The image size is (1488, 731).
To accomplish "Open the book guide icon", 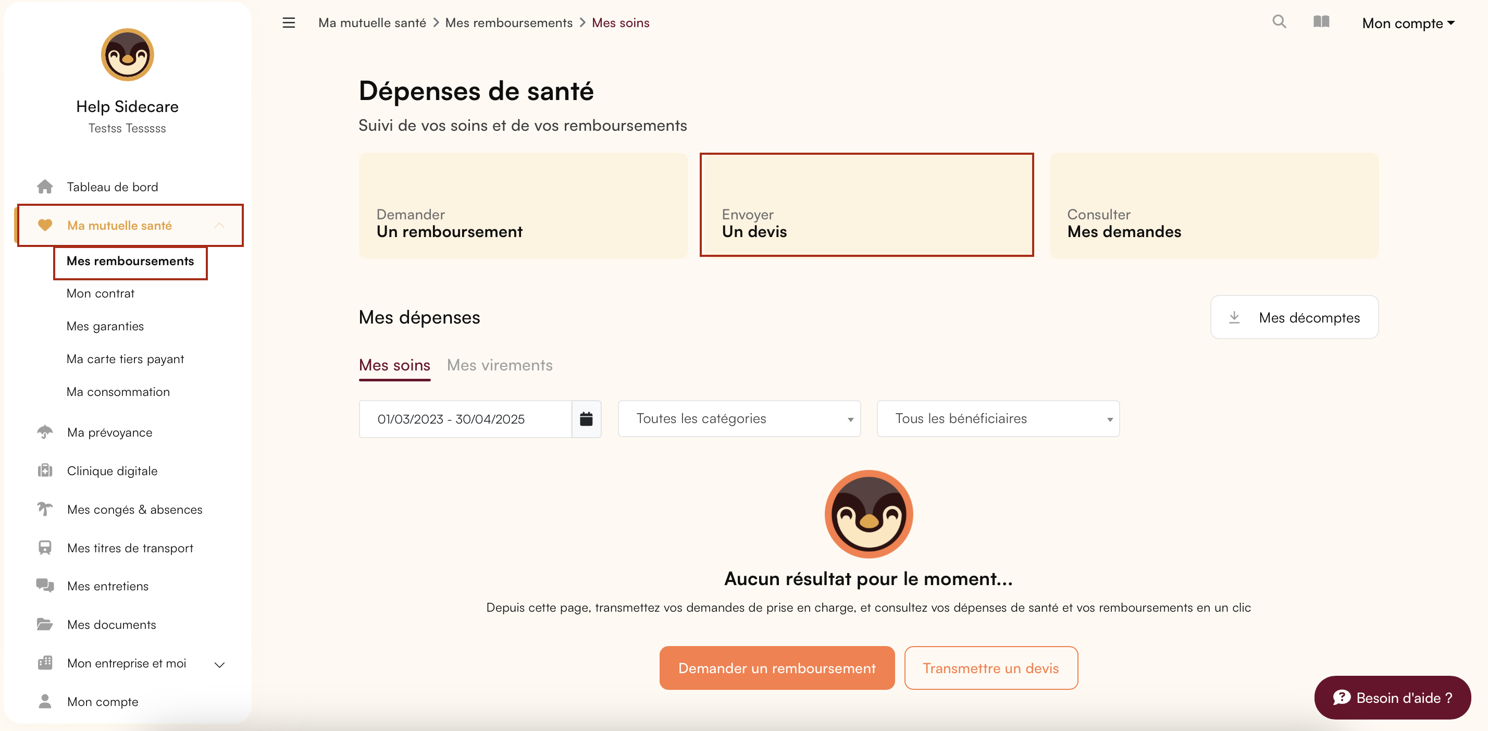I will 1321,22.
